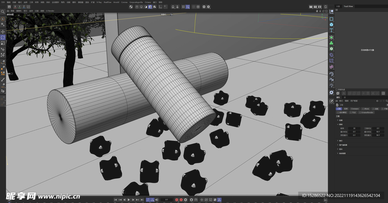Viewport: 388px width, 203px height.
Task: Enable the checkbox above the attributes panel
Action: 336,90
